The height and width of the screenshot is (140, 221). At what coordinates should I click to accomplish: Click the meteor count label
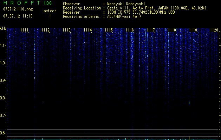(x=50, y=11)
